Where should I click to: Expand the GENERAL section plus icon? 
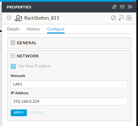coord(13,43)
